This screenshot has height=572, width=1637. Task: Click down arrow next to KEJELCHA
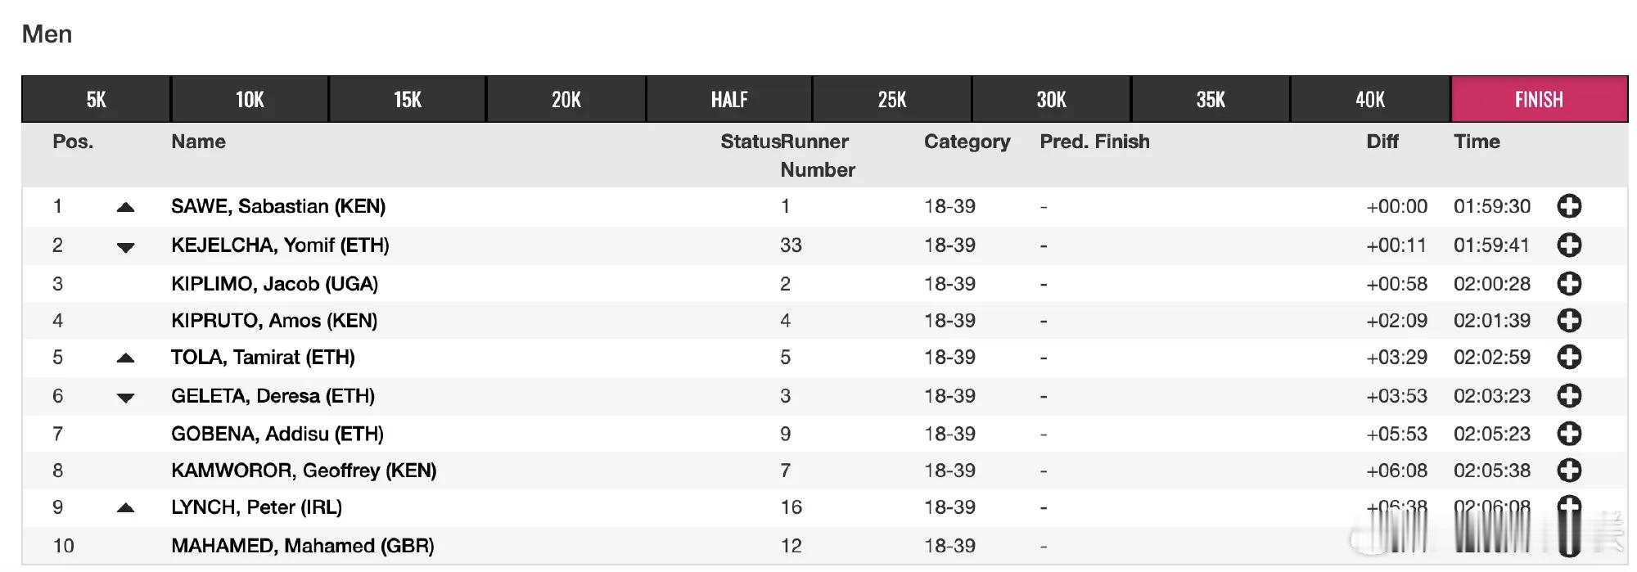coord(125,247)
